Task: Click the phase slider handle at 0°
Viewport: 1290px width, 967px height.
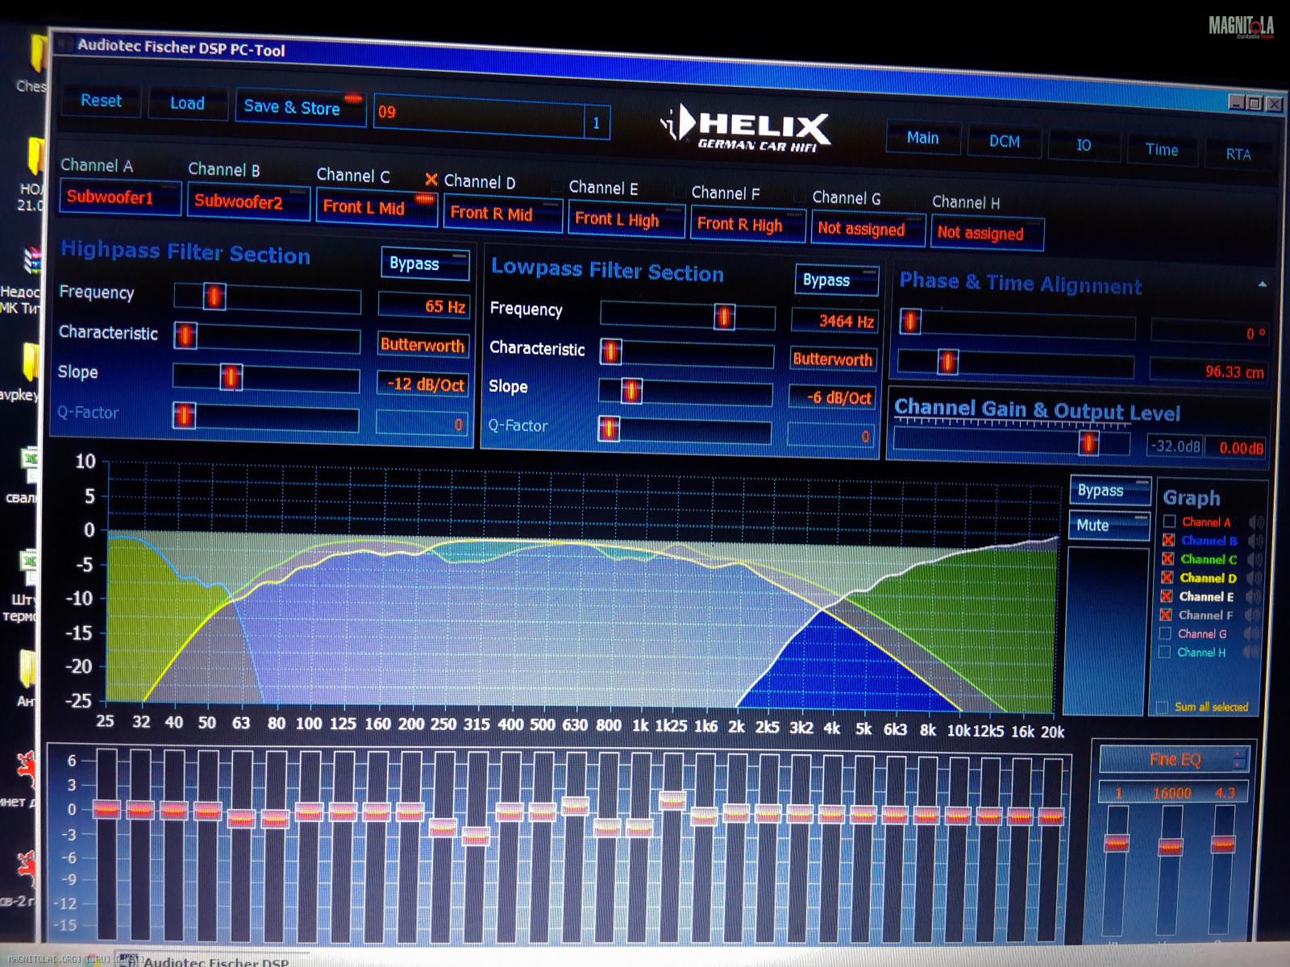Action: pos(910,322)
